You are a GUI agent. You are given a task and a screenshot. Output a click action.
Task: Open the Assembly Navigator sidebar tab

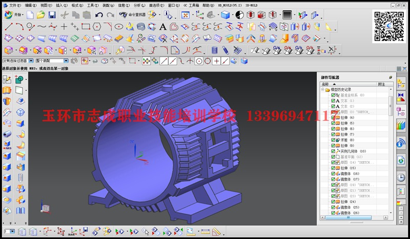pos(401,84)
